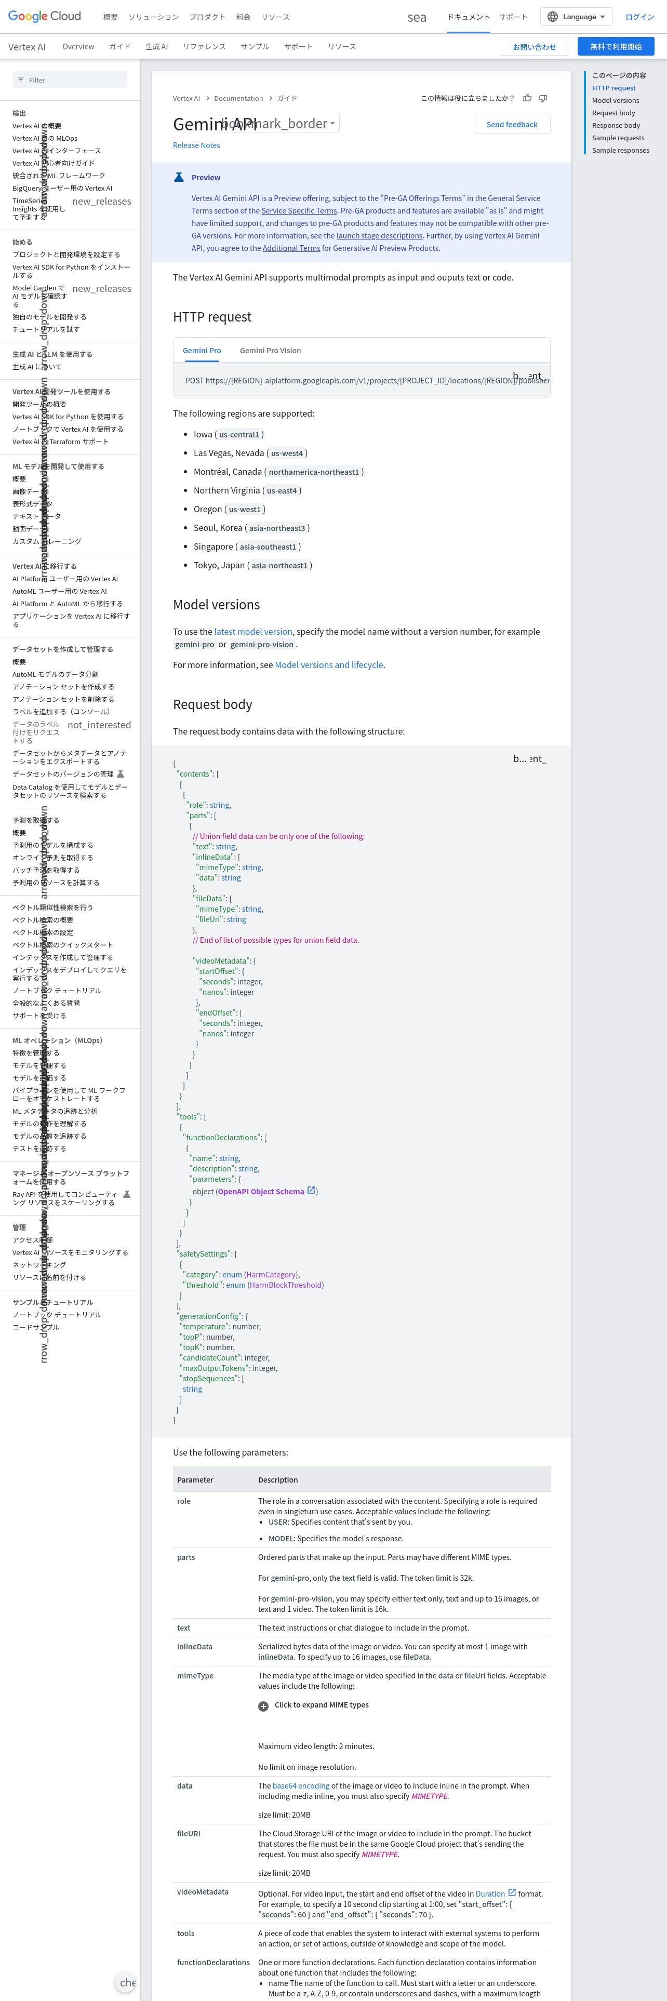Viewport: 667px width, 2001px height.
Task: Open the launch stage descriptions link
Action: coord(380,235)
